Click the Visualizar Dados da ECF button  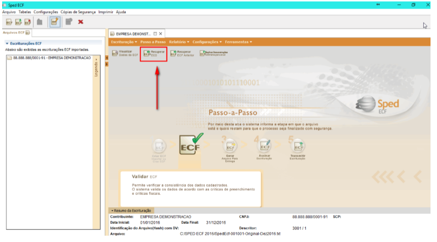pyautogui.click(x=125, y=53)
